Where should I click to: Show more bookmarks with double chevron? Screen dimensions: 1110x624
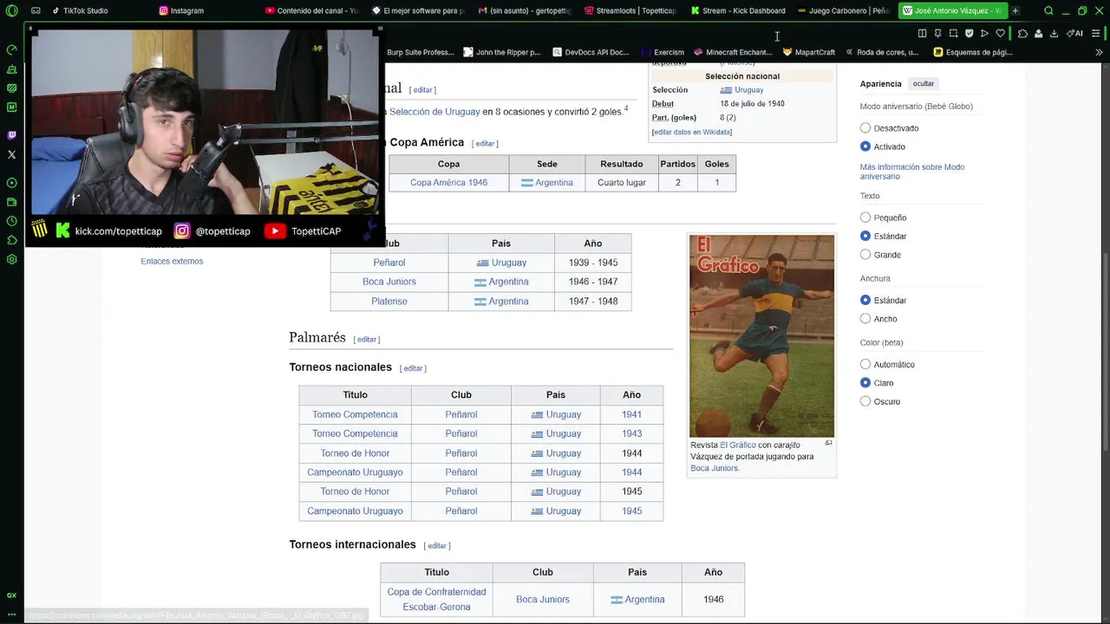(1099, 52)
